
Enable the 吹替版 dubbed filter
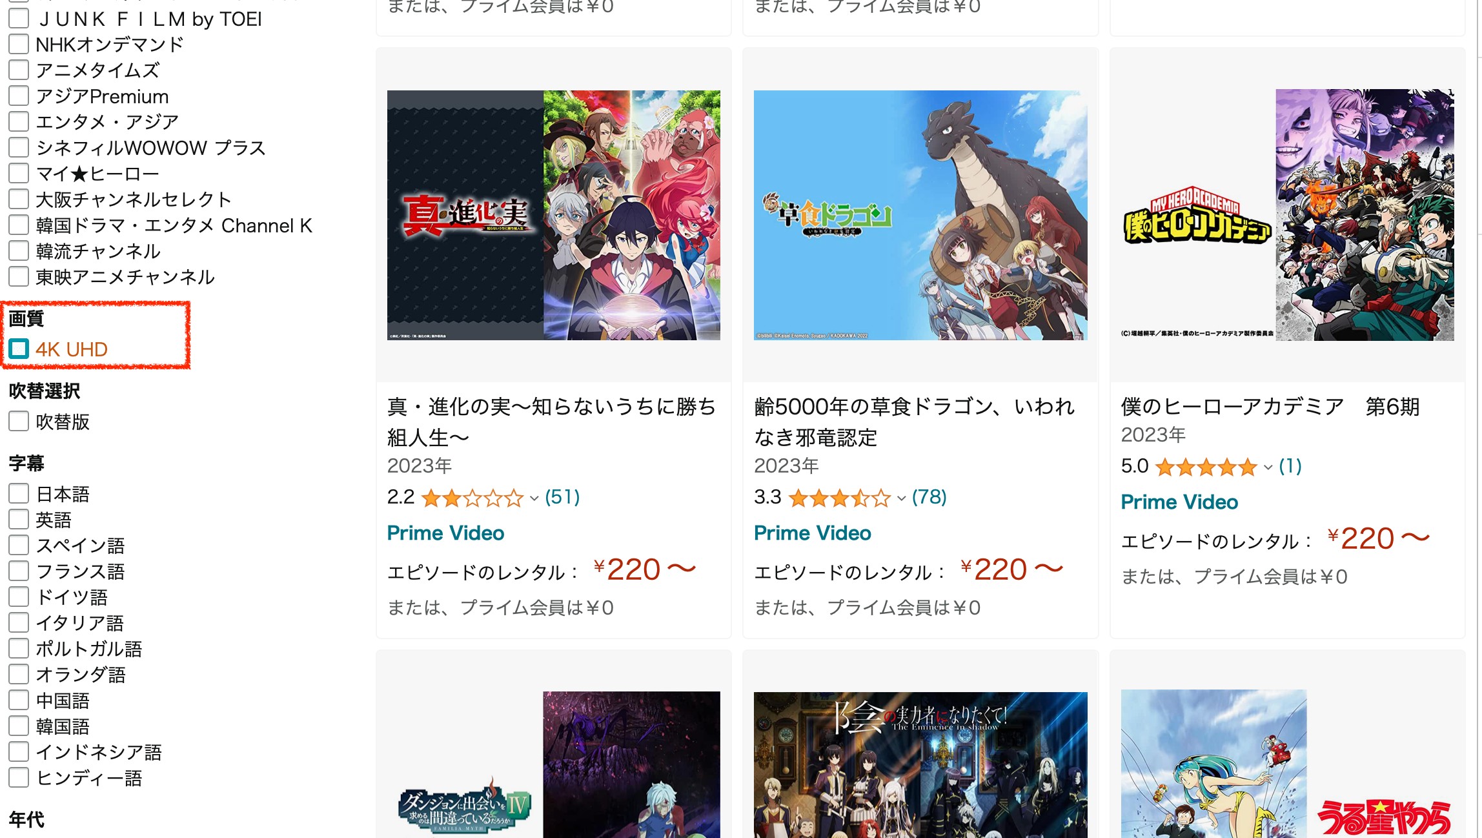(x=19, y=422)
